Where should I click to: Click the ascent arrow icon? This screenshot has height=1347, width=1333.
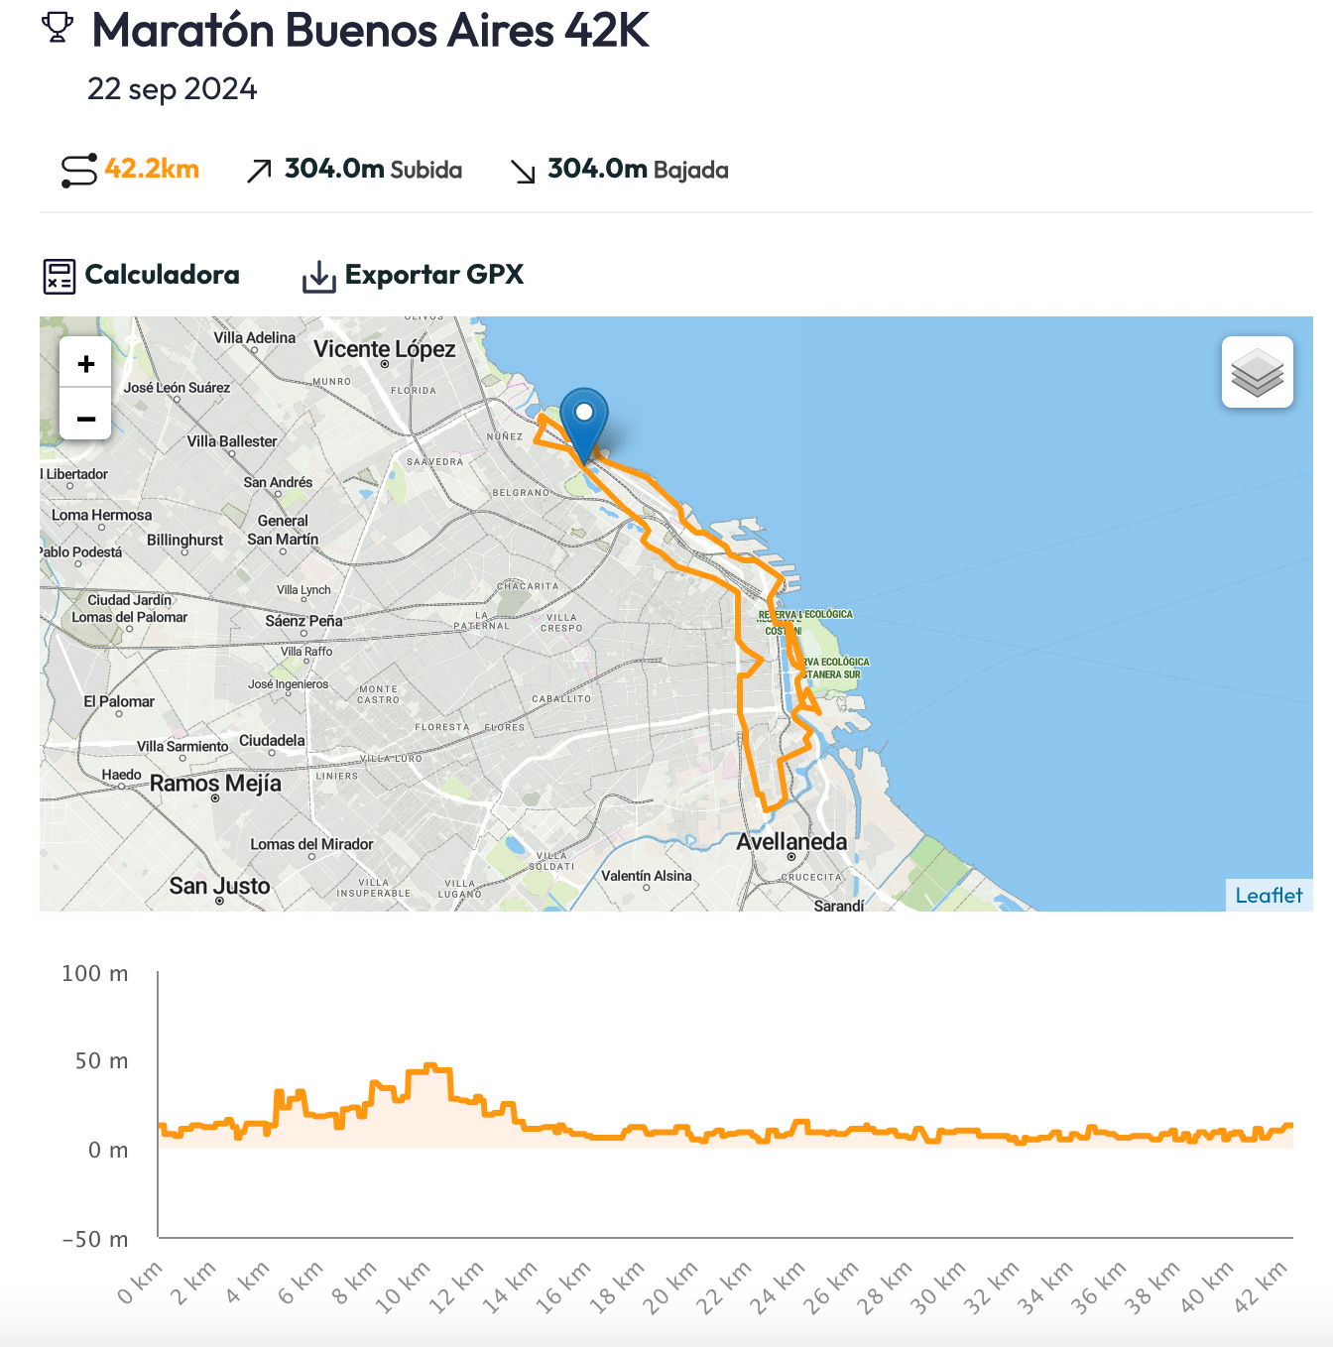[259, 171]
